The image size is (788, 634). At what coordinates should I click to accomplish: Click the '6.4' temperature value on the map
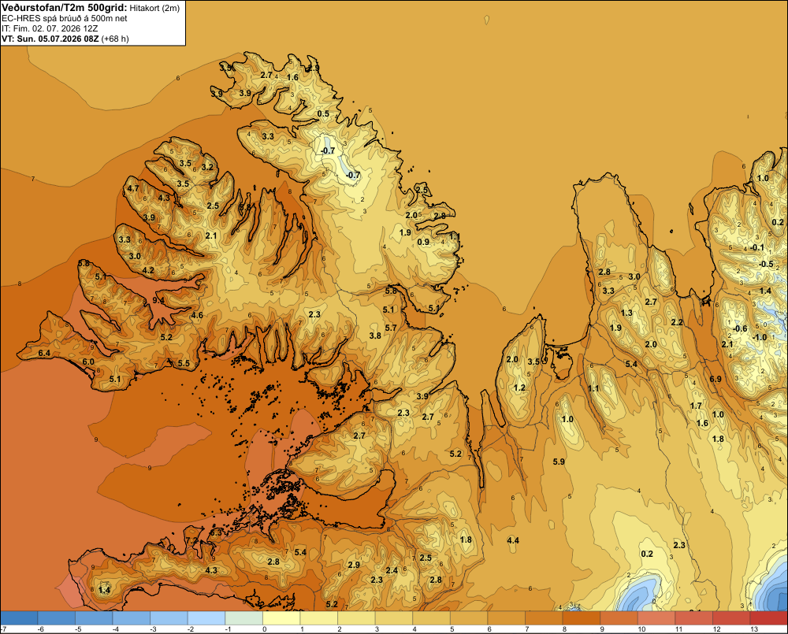pyautogui.click(x=44, y=353)
